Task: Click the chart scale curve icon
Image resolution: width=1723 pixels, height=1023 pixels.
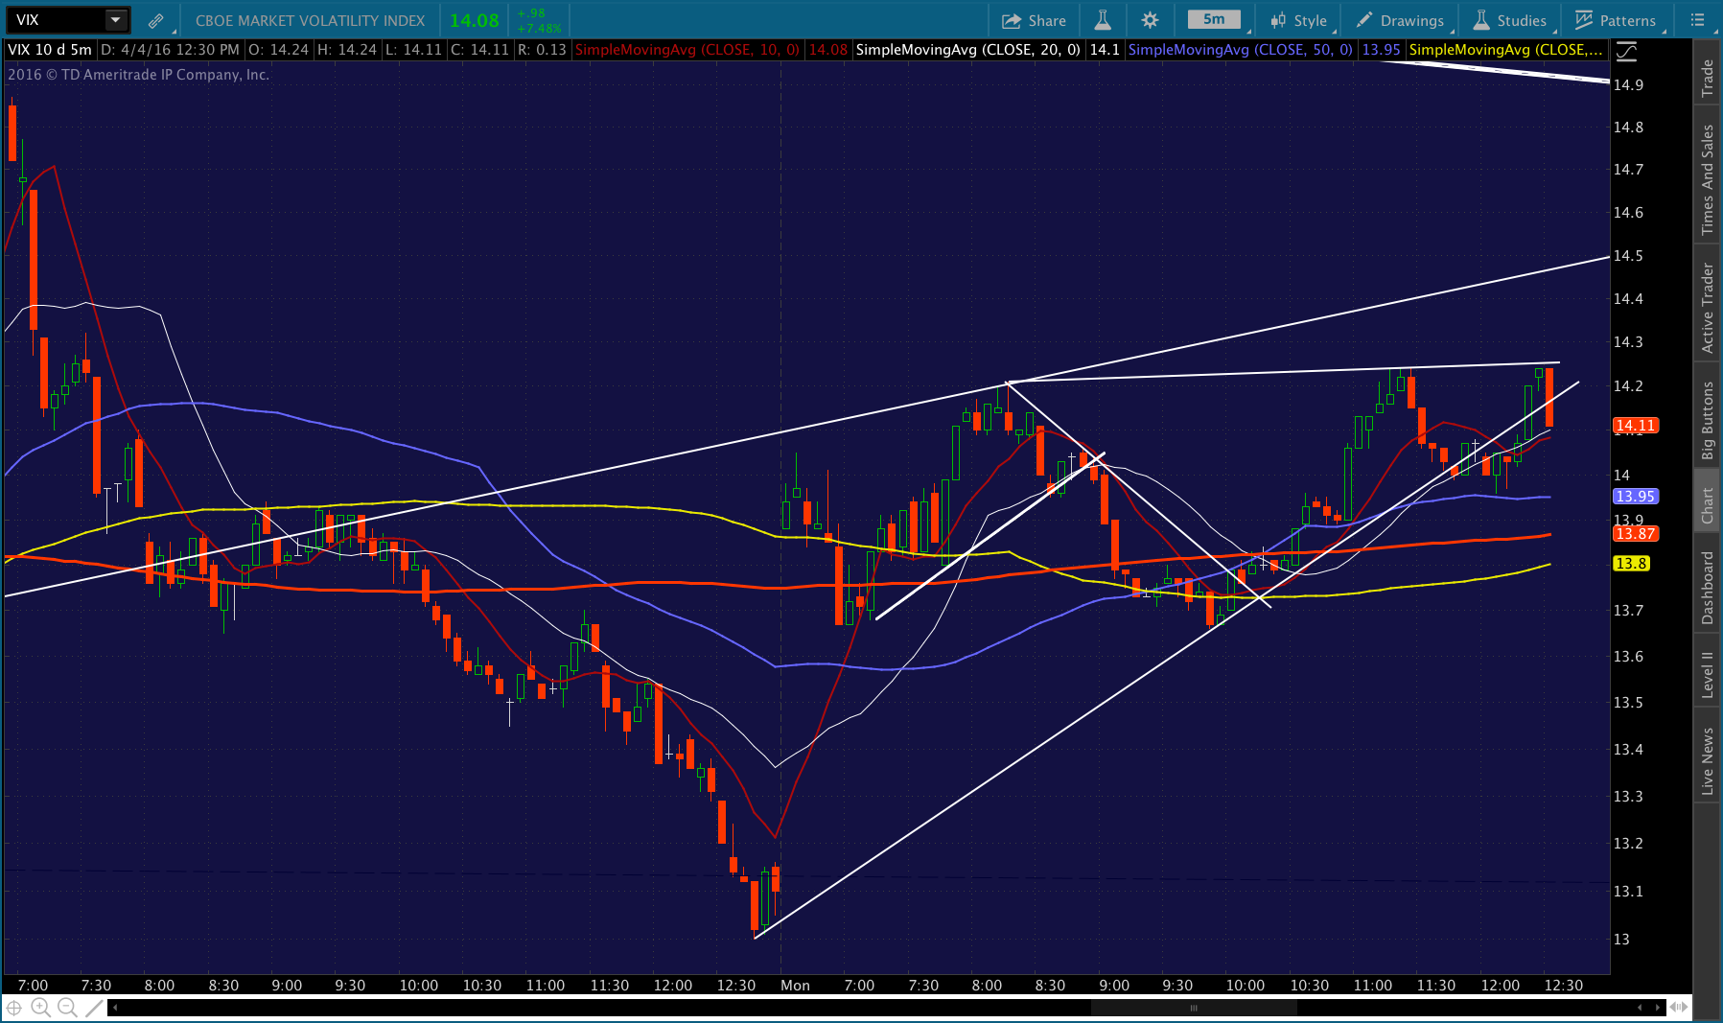Action: (1627, 50)
